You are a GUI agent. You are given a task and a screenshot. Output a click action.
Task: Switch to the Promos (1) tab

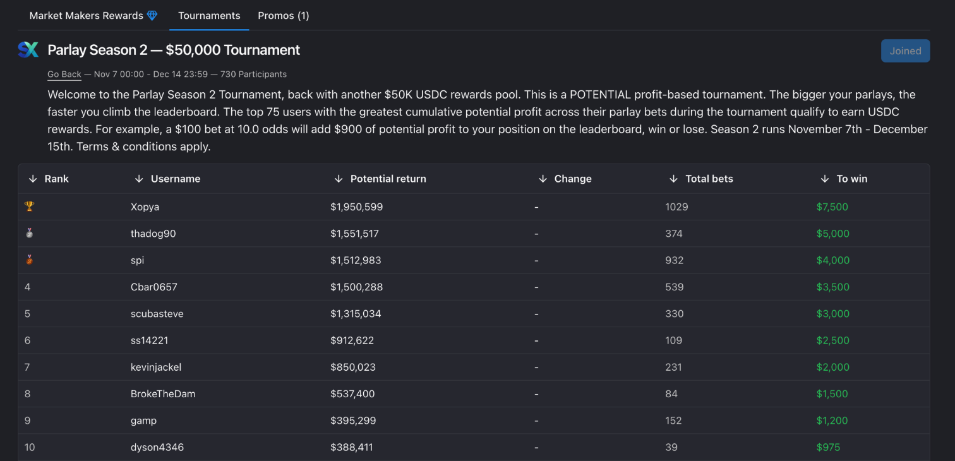[x=284, y=16]
